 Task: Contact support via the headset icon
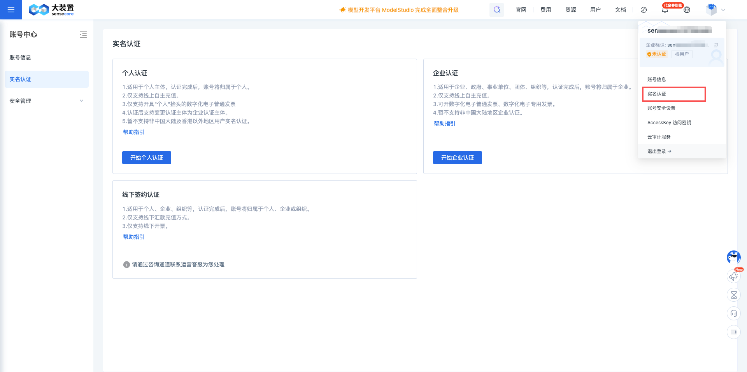point(733,313)
